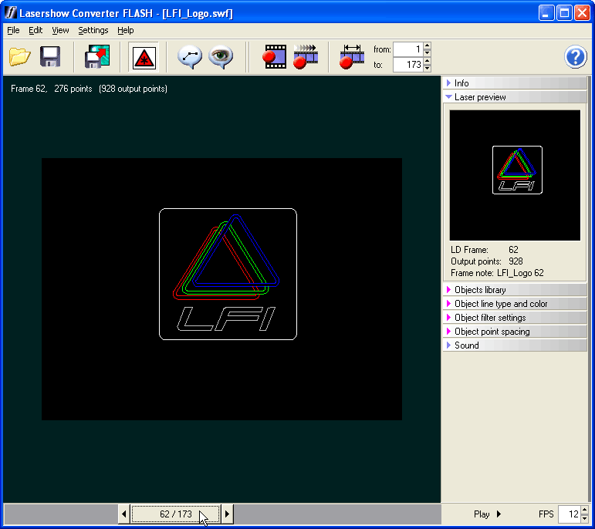
Task: Collapse the Laser preview panel
Action: click(515, 97)
